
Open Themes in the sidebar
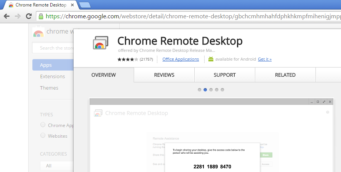pos(49,88)
